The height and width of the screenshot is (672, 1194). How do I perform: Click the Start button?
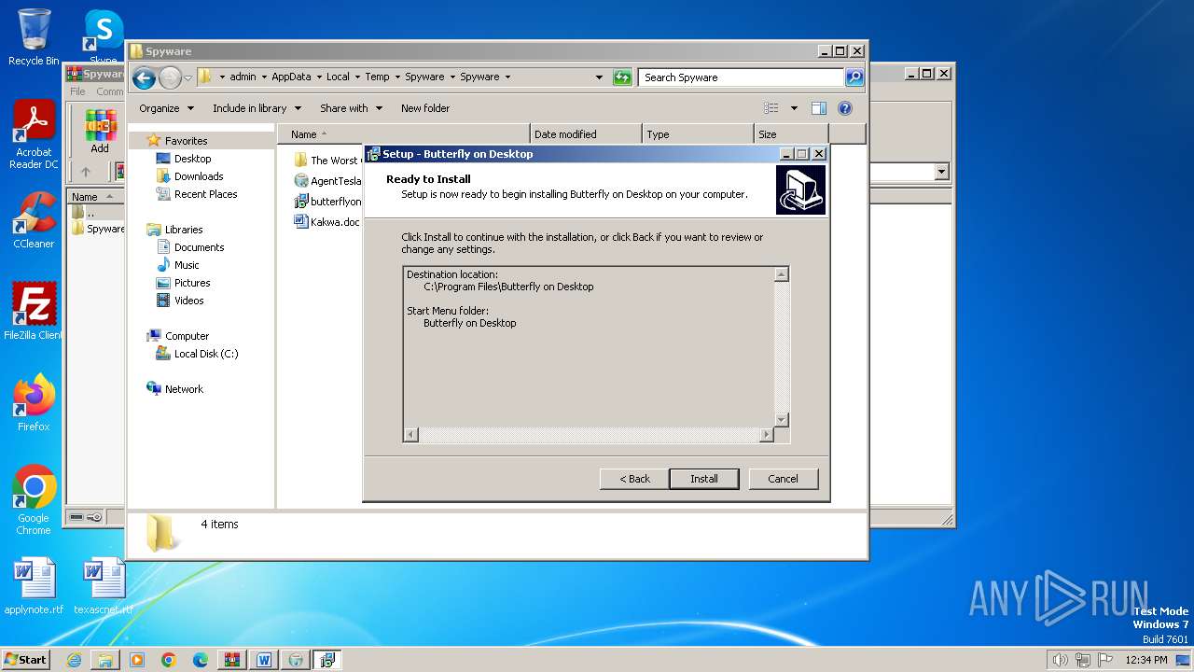[25, 660]
